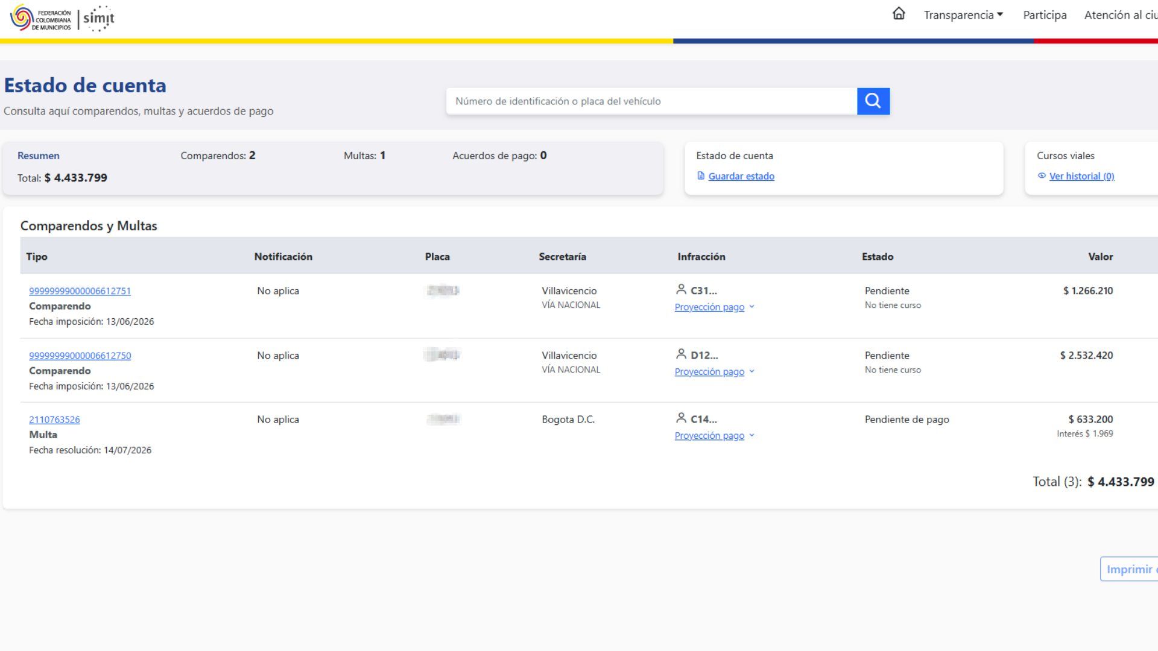Click the Estado column header

(x=878, y=256)
